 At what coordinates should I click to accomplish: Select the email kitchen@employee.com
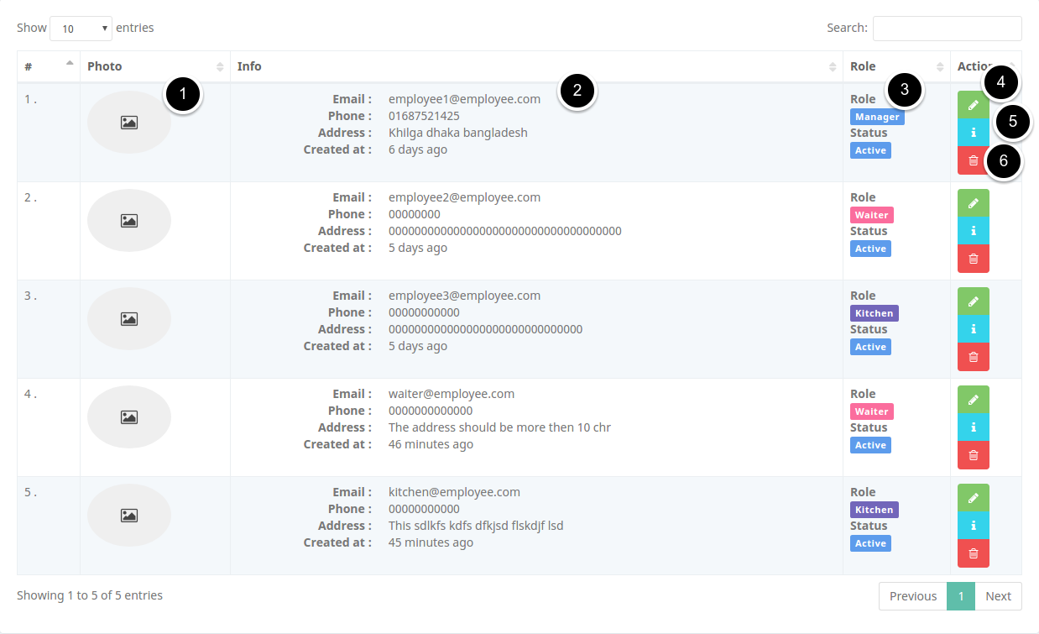[x=454, y=492]
